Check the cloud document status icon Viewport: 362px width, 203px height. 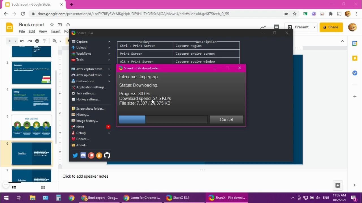point(68,25)
